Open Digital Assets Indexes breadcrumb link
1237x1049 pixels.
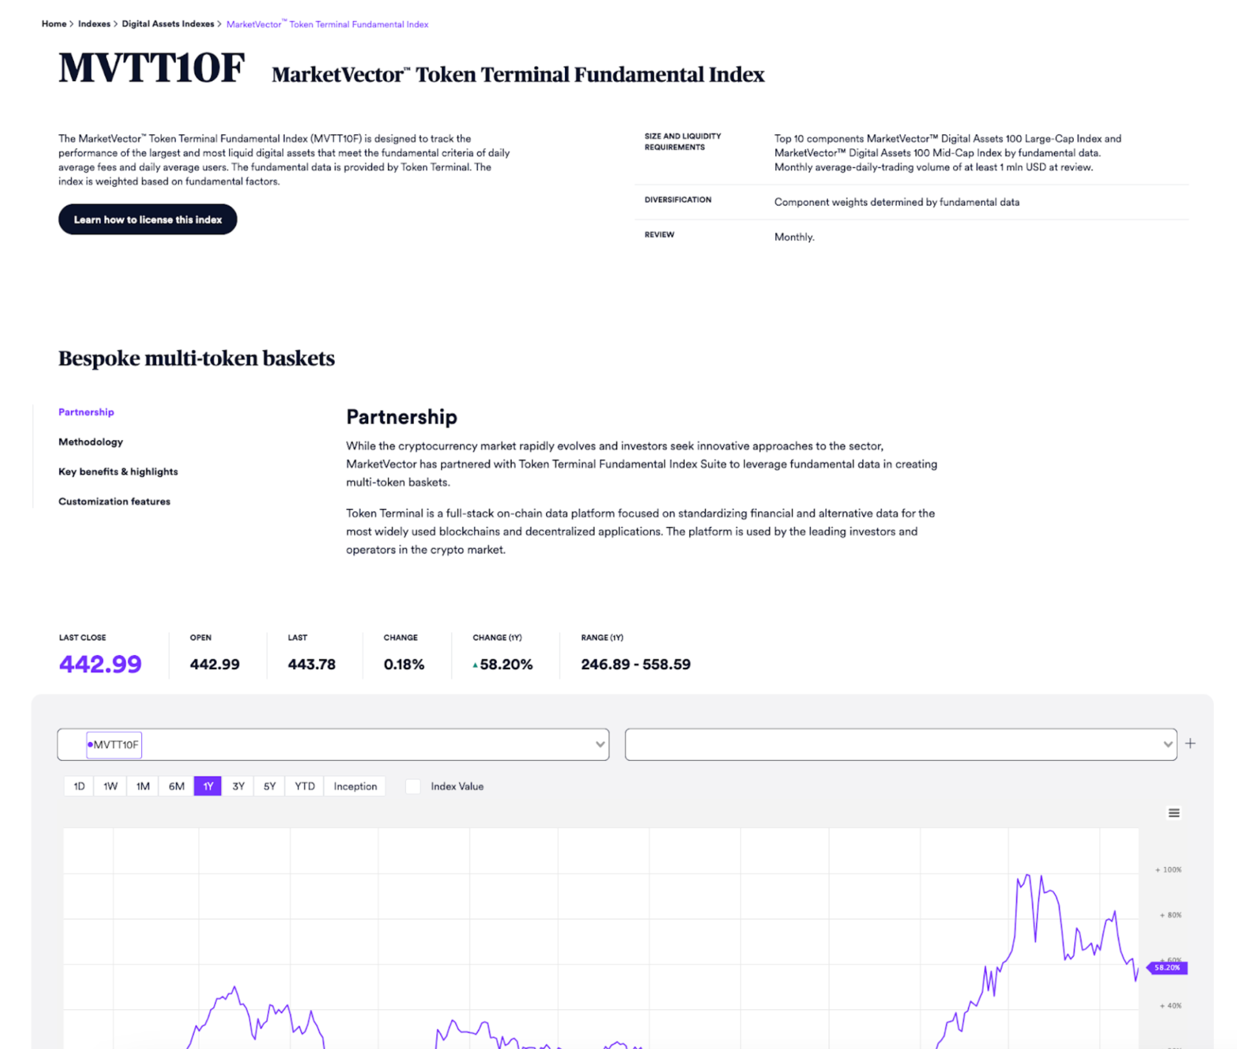pyautogui.click(x=167, y=24)
